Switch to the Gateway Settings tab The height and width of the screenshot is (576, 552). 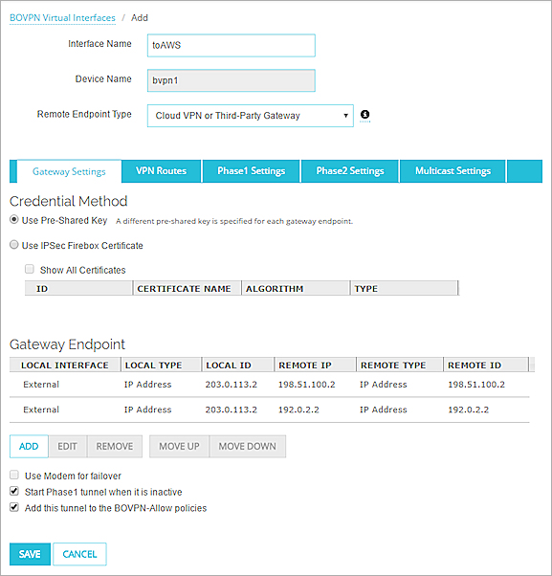(x=69, y=171)
